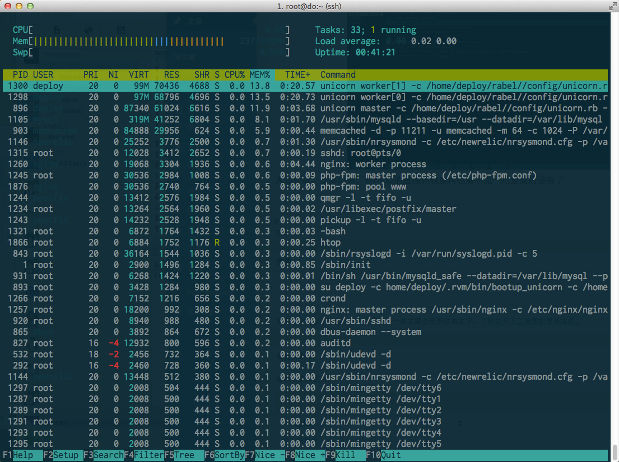Select php-fpm: pool www row
Viewport: 619px width, 462px height.
[305, 186]
